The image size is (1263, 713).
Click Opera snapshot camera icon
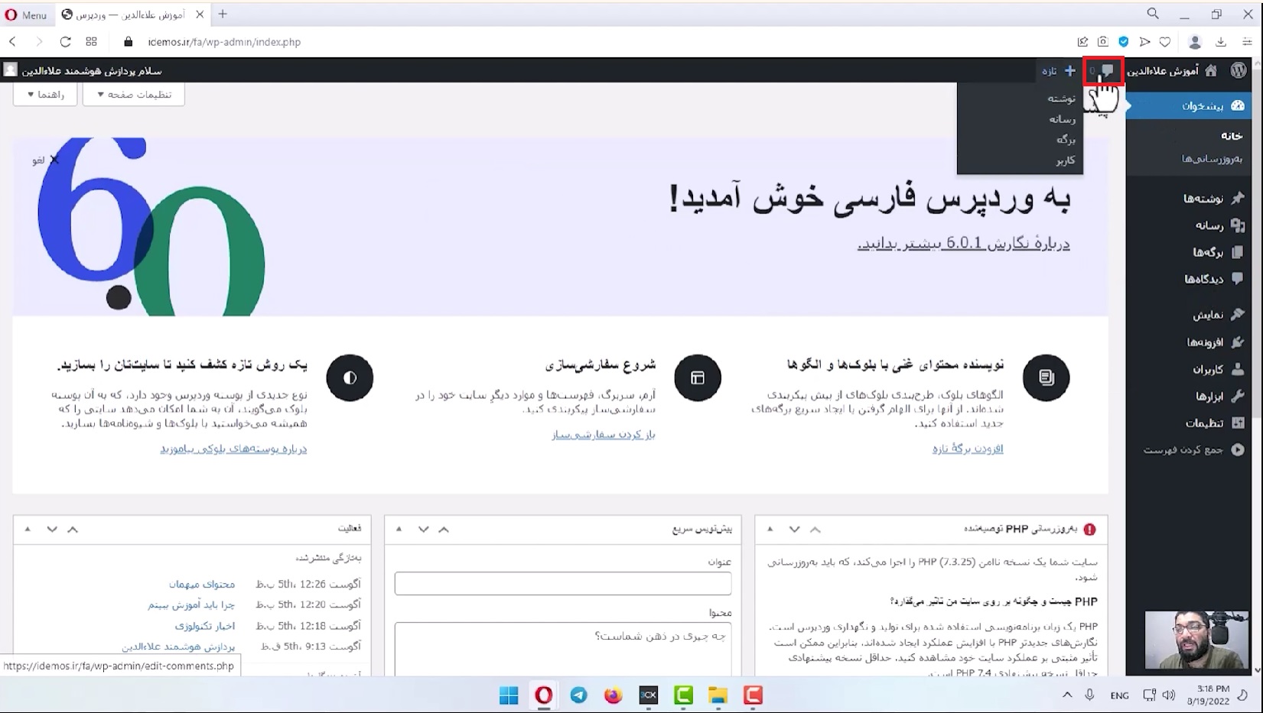coord(1102,42)
